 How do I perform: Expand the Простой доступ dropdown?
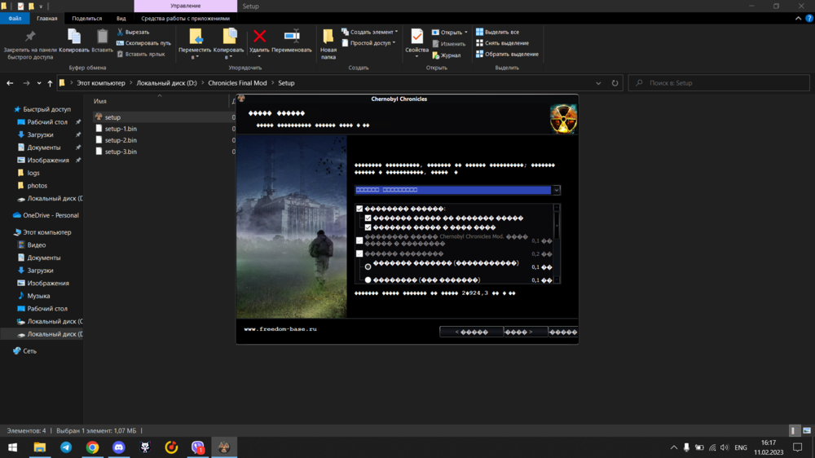pos(372,43)
